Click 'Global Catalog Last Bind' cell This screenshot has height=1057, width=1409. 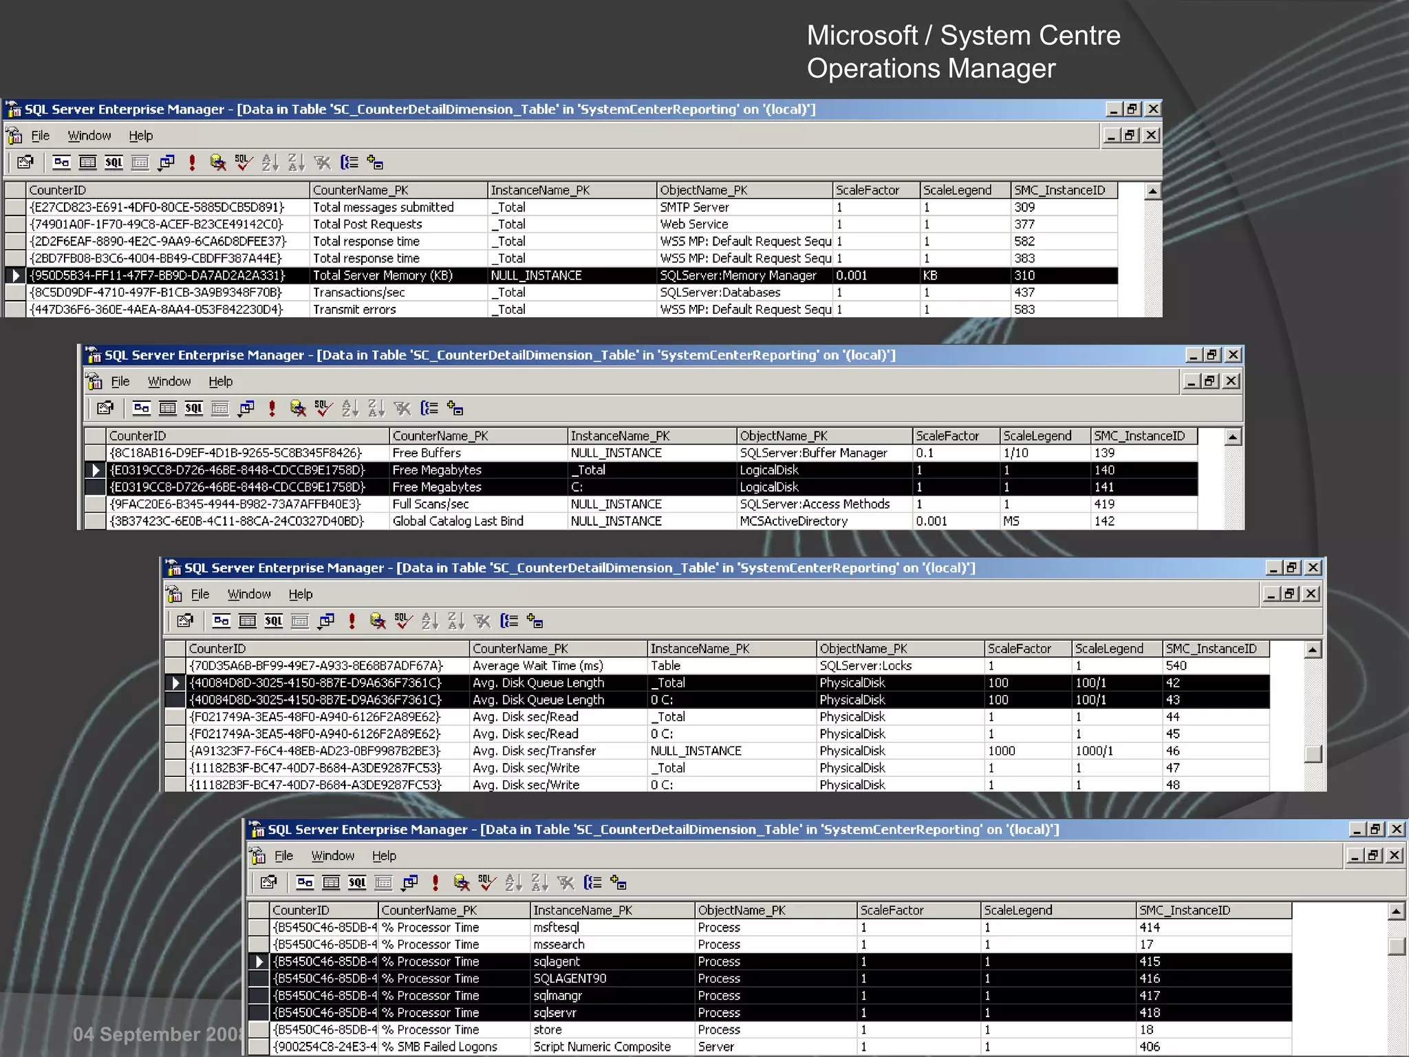click(x=478, y=521)
